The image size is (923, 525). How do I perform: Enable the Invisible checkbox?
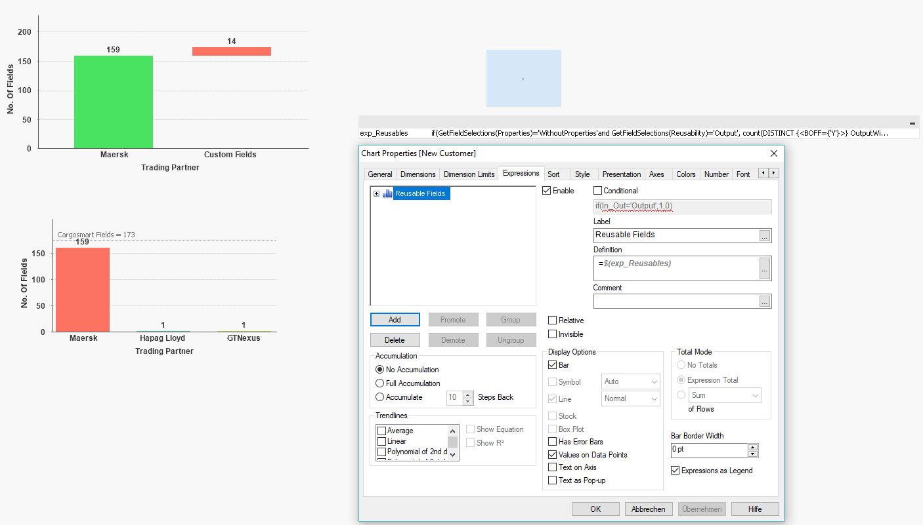pos(553,334)
